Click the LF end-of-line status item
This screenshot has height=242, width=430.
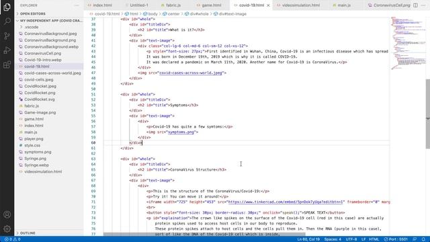pyautogui.click(x=363, y=239)
